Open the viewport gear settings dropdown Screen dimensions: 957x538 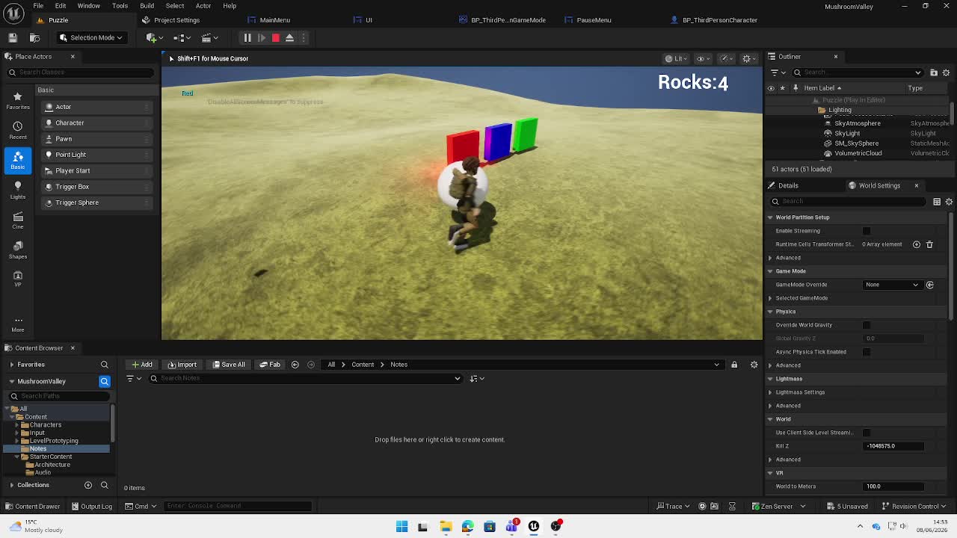pyautogui.click(x=748, y=58)
